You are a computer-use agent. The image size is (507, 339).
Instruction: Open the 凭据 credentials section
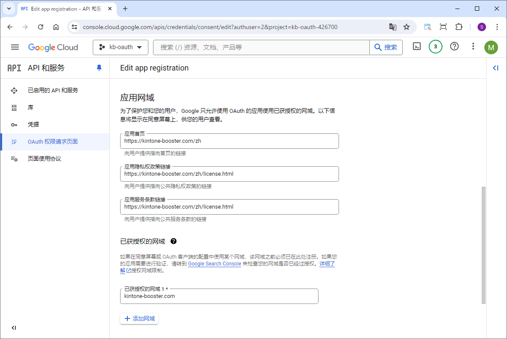click(33, 124)
